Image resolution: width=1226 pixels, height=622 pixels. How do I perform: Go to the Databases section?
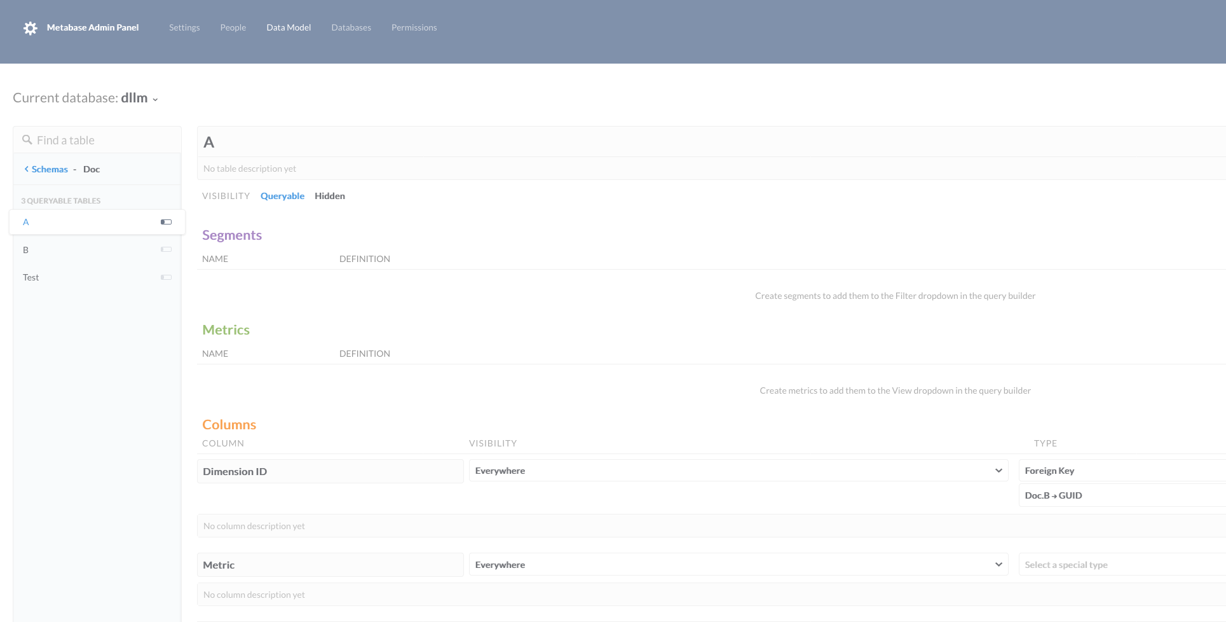click(x=351, y=27)
